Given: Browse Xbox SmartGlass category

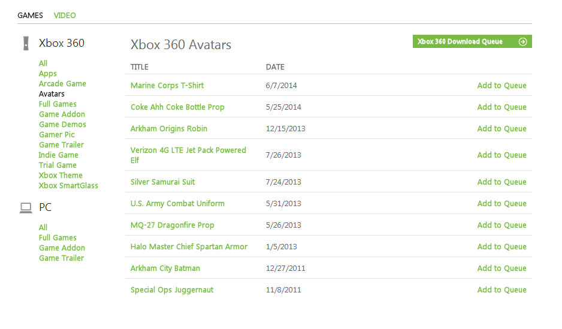Looking at the screenshot, I should (x=68, y=186).
